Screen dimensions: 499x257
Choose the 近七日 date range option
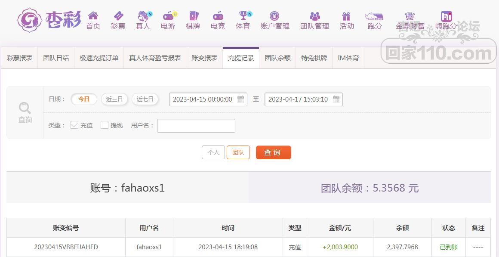tap(145, 99)
